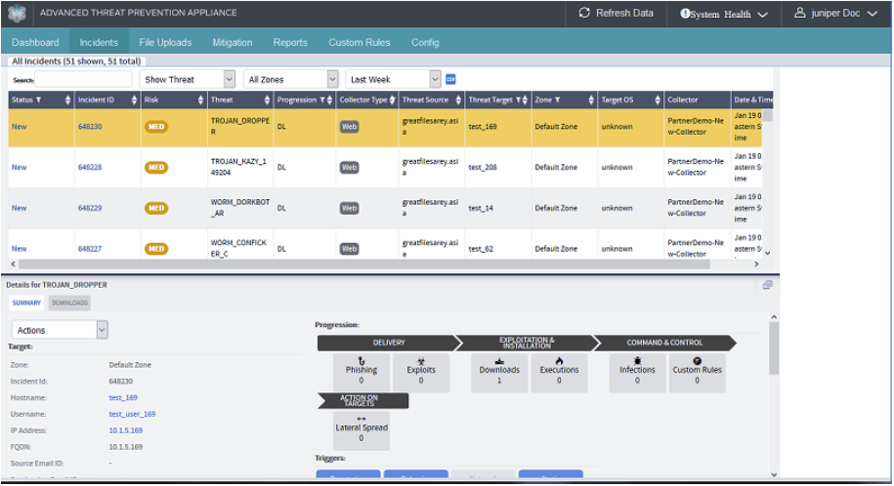
Task: Open the Downloads tab in details
Action: point(69,303)
